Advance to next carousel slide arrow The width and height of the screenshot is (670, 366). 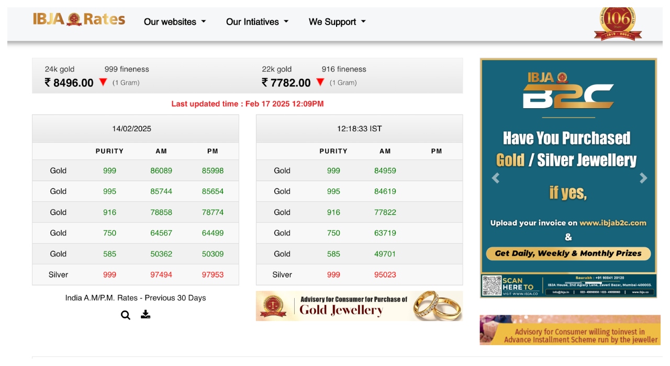point(643,178)
